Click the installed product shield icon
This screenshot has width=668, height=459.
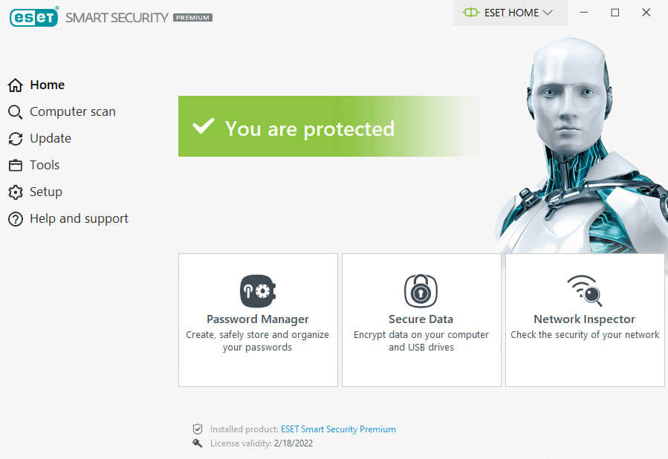pyautogui.click(x=198, y=429)
